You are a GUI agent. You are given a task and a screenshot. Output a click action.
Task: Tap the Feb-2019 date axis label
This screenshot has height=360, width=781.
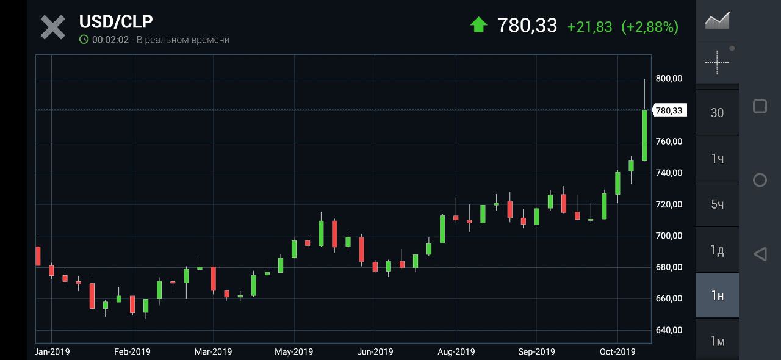click(x=132, y=351)
